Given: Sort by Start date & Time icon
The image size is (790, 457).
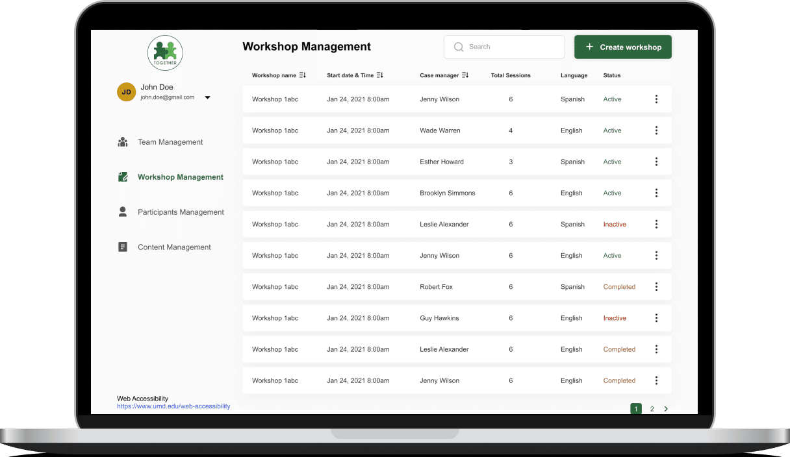Looking at the screenshot, I should coord(380,75).
